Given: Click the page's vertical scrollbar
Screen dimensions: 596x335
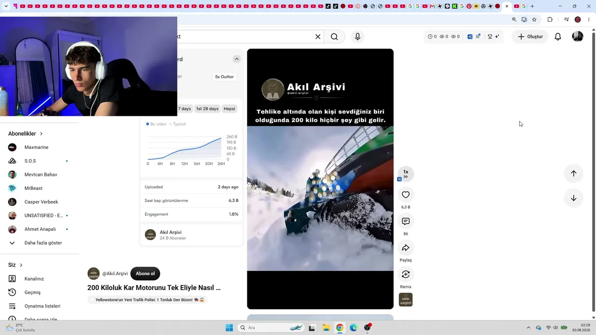Looking at the screenshot, I should 593,172.
